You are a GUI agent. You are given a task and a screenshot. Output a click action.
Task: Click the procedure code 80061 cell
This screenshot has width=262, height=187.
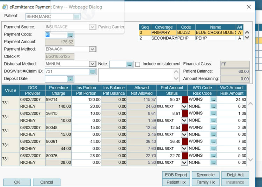pos(58,142)
